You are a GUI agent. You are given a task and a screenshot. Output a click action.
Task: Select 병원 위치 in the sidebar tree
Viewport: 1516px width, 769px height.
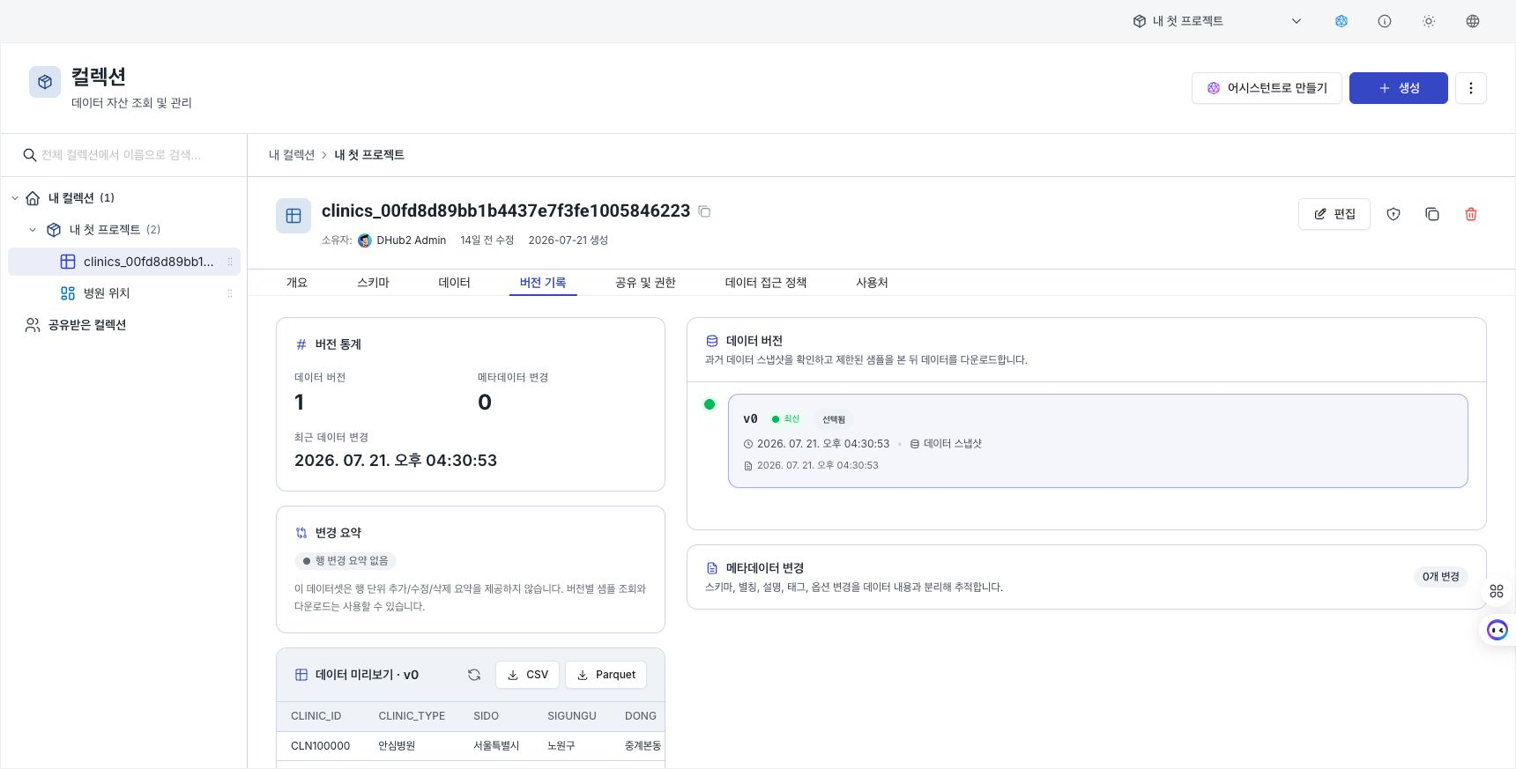point(124,293)
